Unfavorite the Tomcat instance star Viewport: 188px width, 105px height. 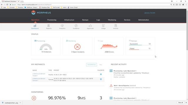(101, 79)
